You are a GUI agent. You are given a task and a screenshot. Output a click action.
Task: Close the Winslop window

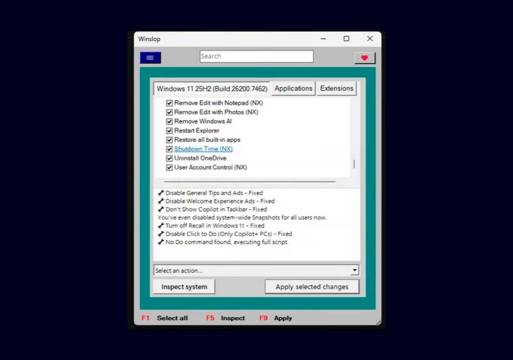tap(370, 38)
